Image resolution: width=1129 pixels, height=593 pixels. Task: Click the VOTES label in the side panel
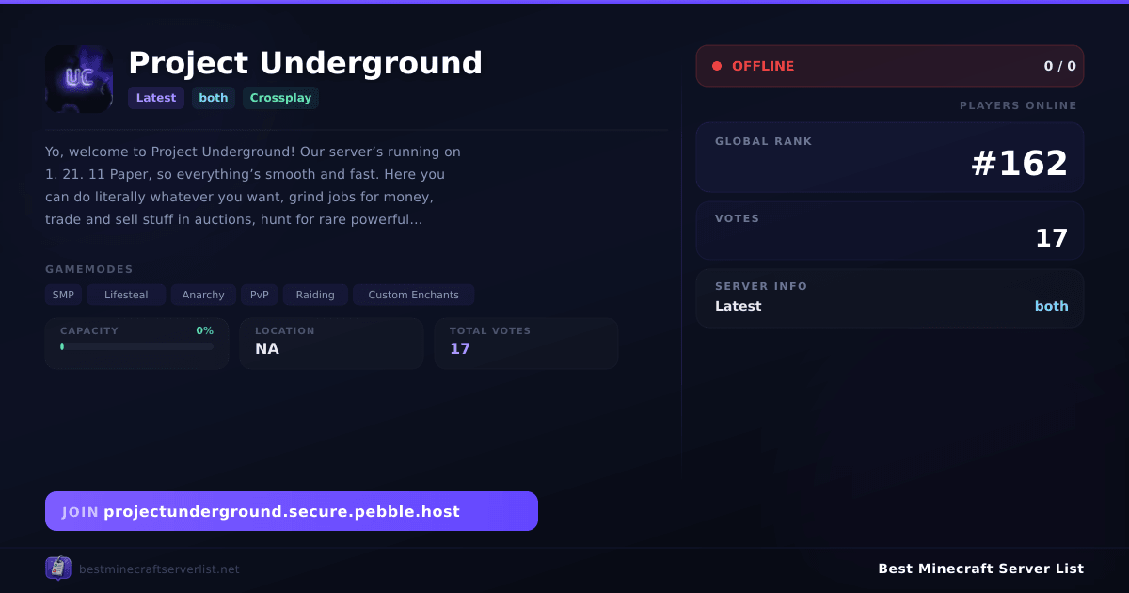738,218
